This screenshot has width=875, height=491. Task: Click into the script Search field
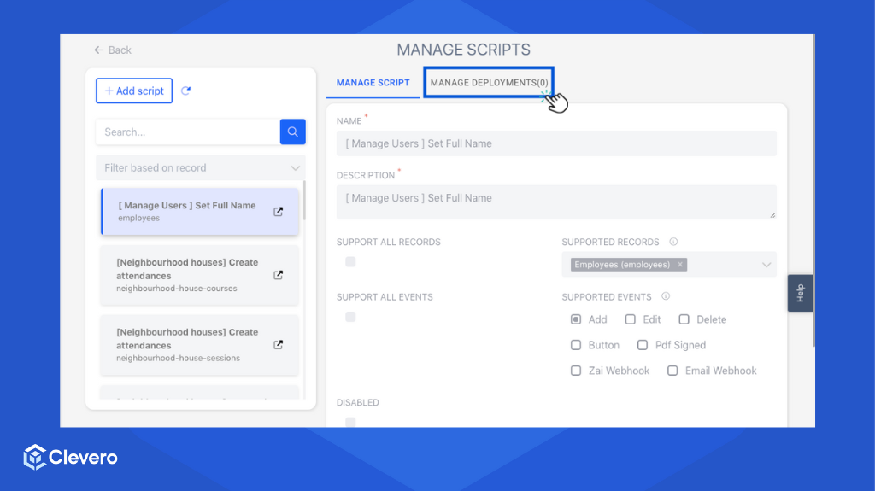click(x=187, y=132)
